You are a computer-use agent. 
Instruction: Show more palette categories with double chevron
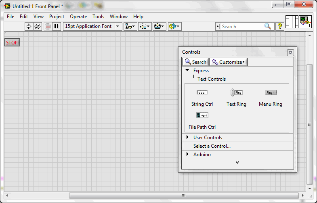(237, 162)
